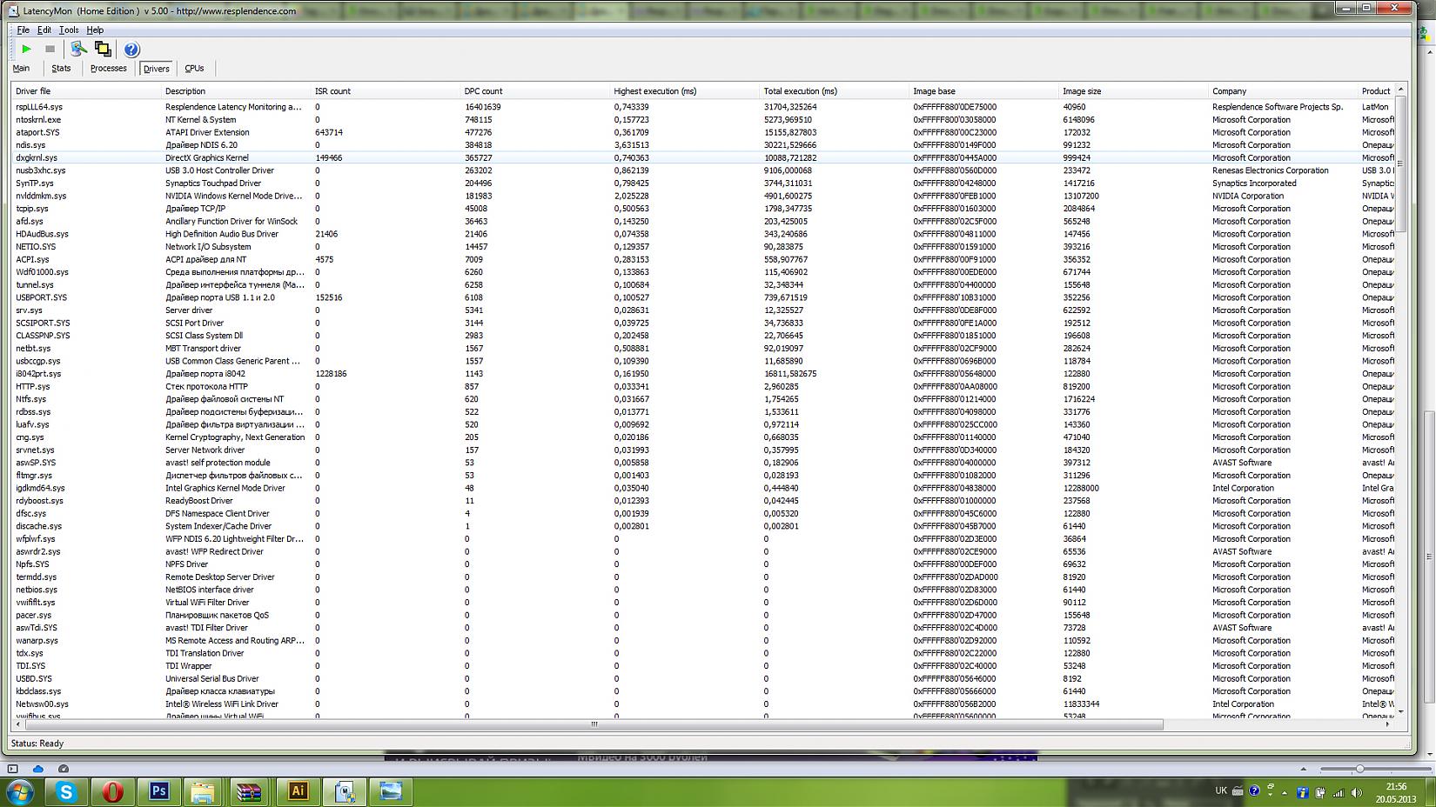Show hidden system tray icons

coord(1285,792)
